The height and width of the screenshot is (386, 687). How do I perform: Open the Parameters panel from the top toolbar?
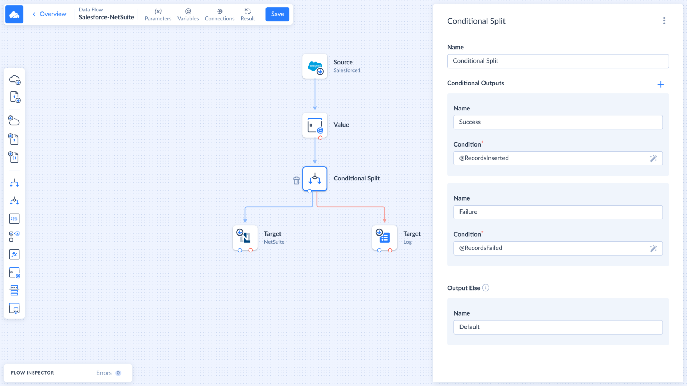point(158,14)
